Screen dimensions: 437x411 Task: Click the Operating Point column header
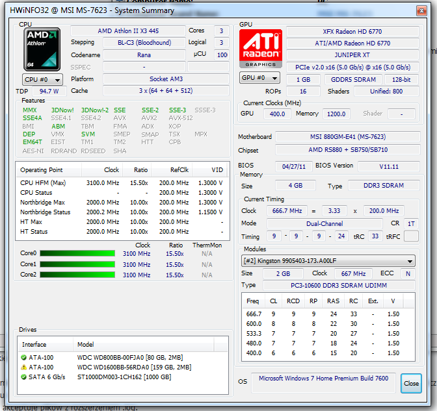[x=49, y=170]
